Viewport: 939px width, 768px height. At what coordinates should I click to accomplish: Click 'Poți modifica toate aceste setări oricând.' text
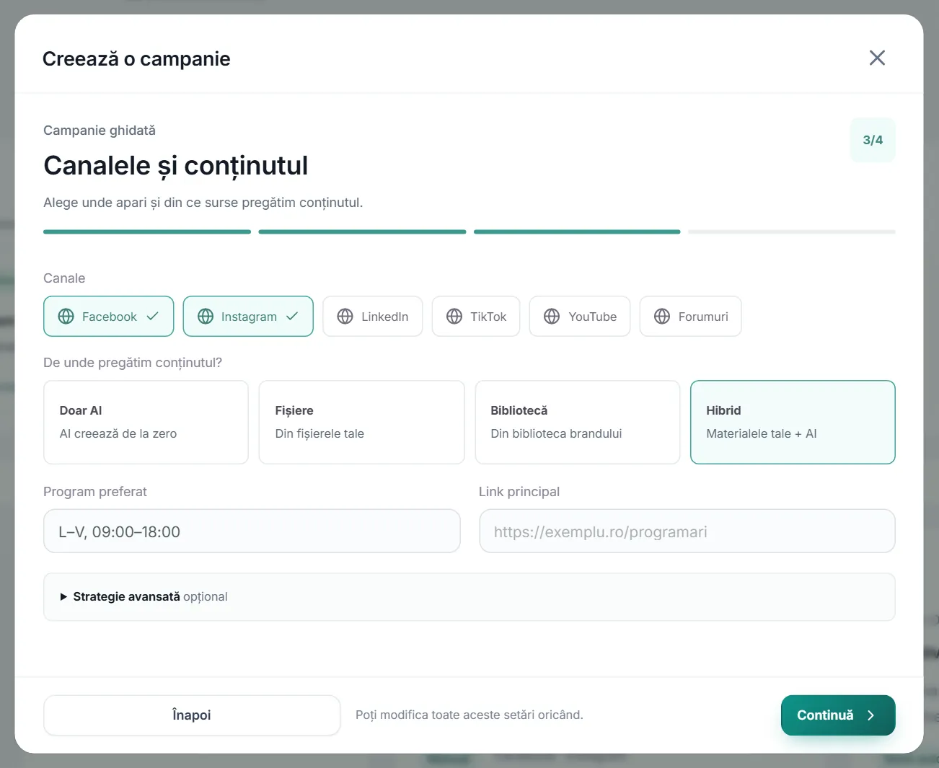[x=469, y=715]
